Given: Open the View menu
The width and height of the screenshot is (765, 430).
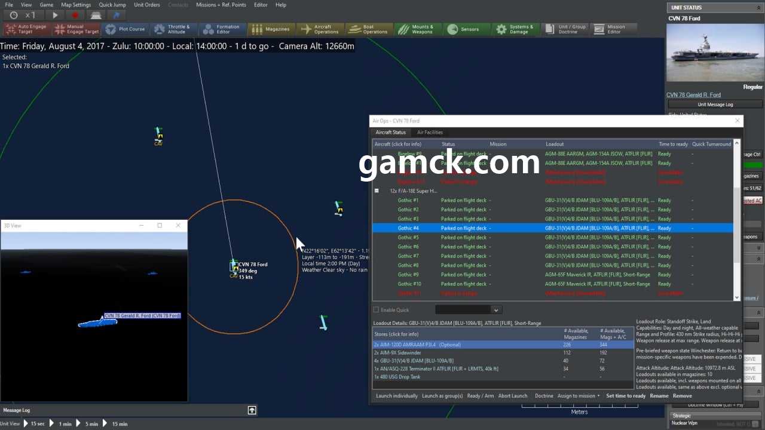Looking at the screenshot, I should [26, 5].
